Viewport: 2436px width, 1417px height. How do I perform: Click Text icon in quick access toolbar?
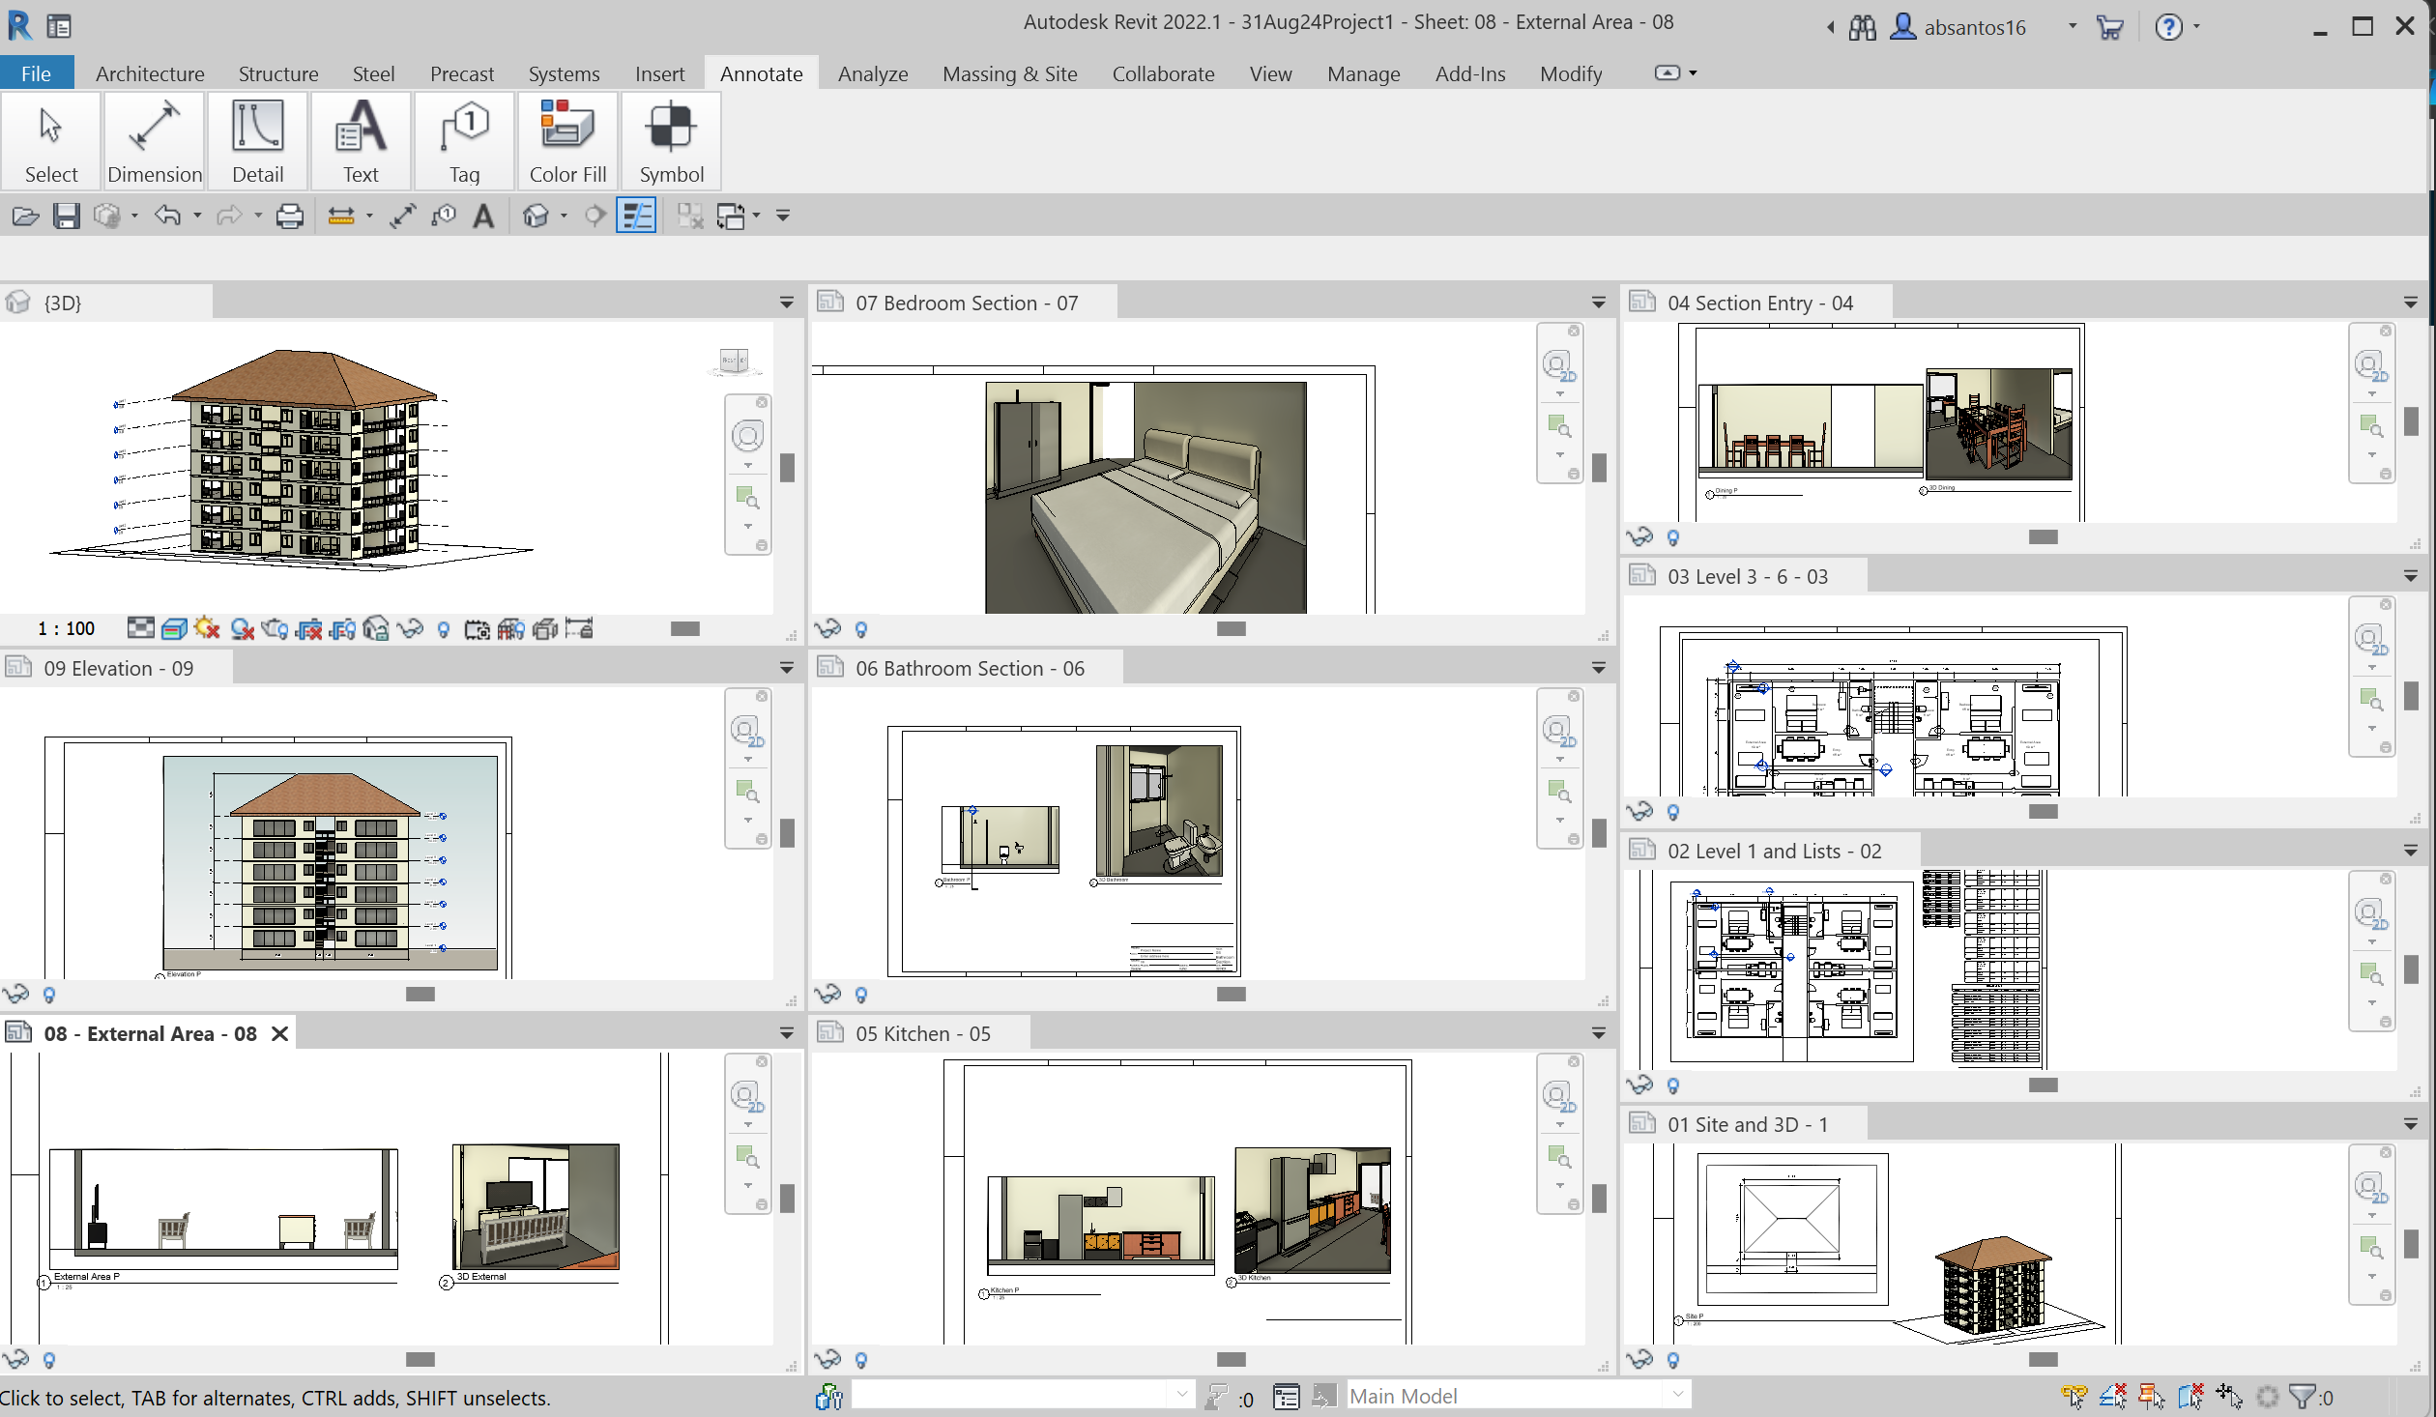[484, 216]
